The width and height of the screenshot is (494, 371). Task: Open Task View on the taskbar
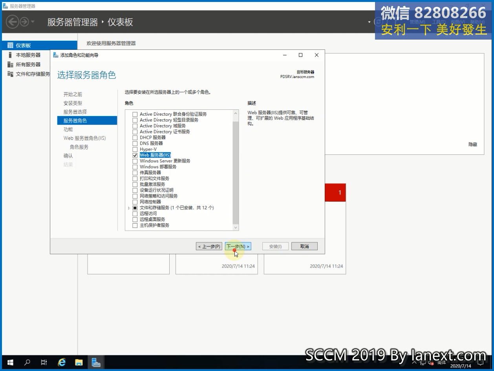pyautogui.click(x=44, y=362)
